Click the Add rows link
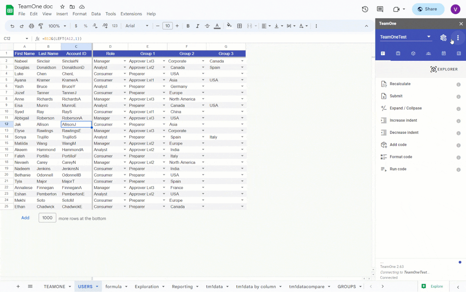The width and height of the screenshot is (466, 292). point(25,218)
